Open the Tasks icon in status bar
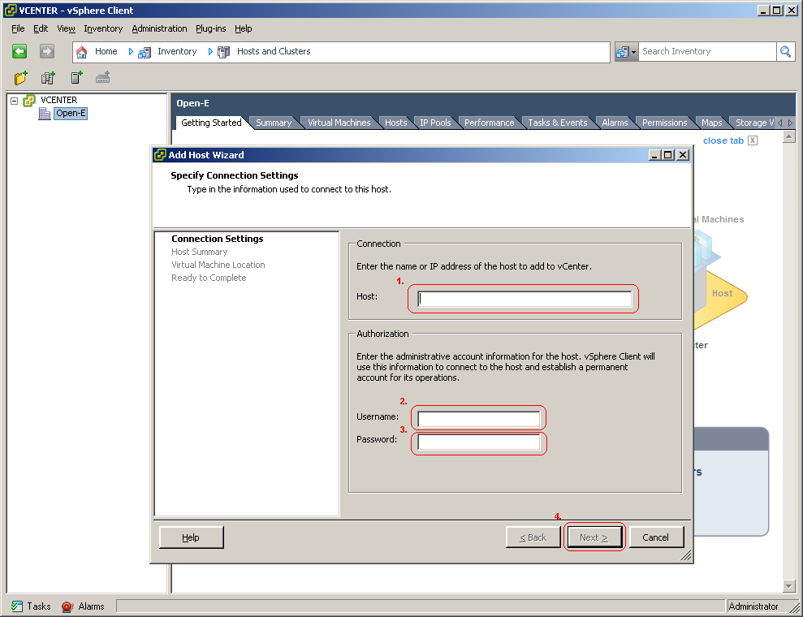This screenshot has width=803, height=617. point(17,606)
